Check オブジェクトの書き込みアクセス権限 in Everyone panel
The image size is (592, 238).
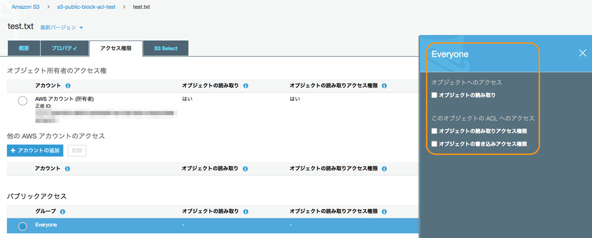(x=435, y=144)
